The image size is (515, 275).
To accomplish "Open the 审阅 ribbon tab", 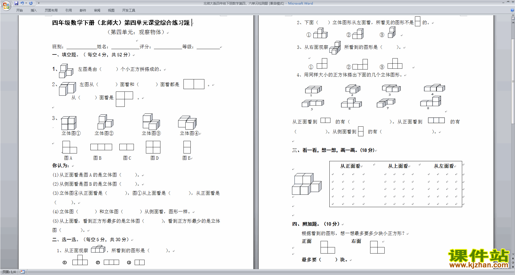I will 97,10.
